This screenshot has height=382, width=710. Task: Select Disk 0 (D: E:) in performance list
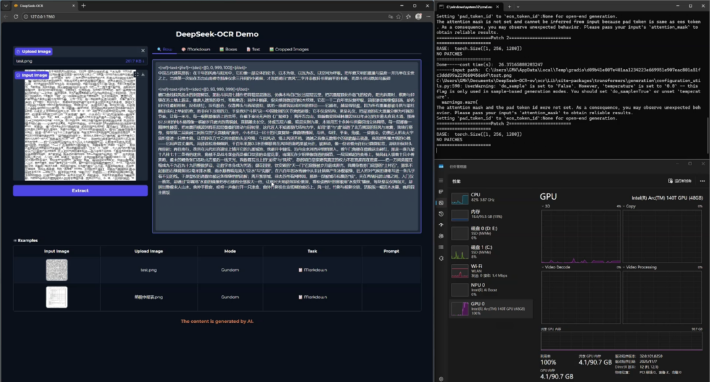[x=491, y=232]
